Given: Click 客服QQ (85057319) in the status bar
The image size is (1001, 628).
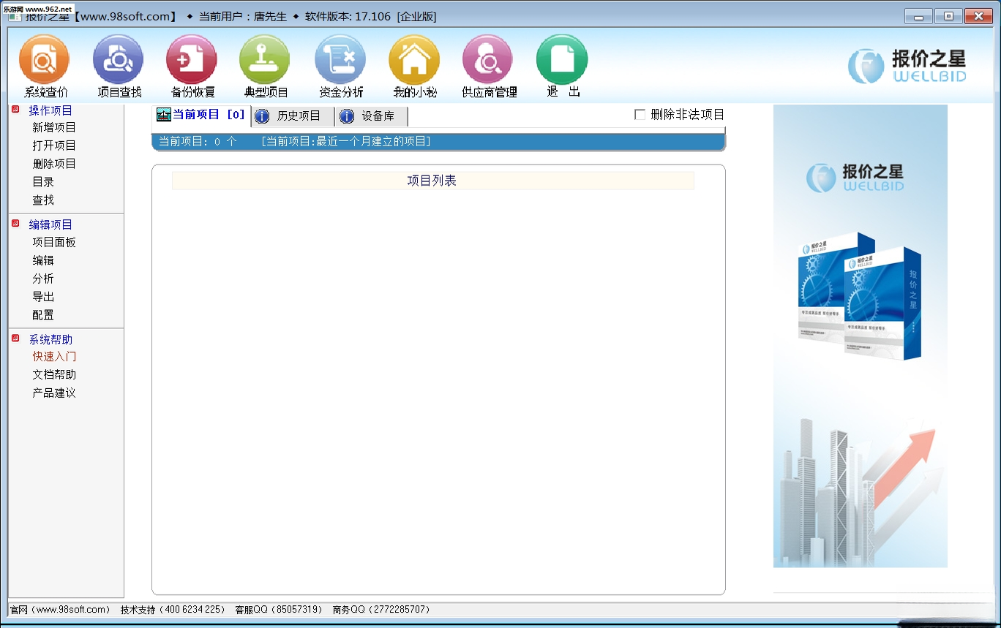Looking at the screenshot, I should 279,609.
